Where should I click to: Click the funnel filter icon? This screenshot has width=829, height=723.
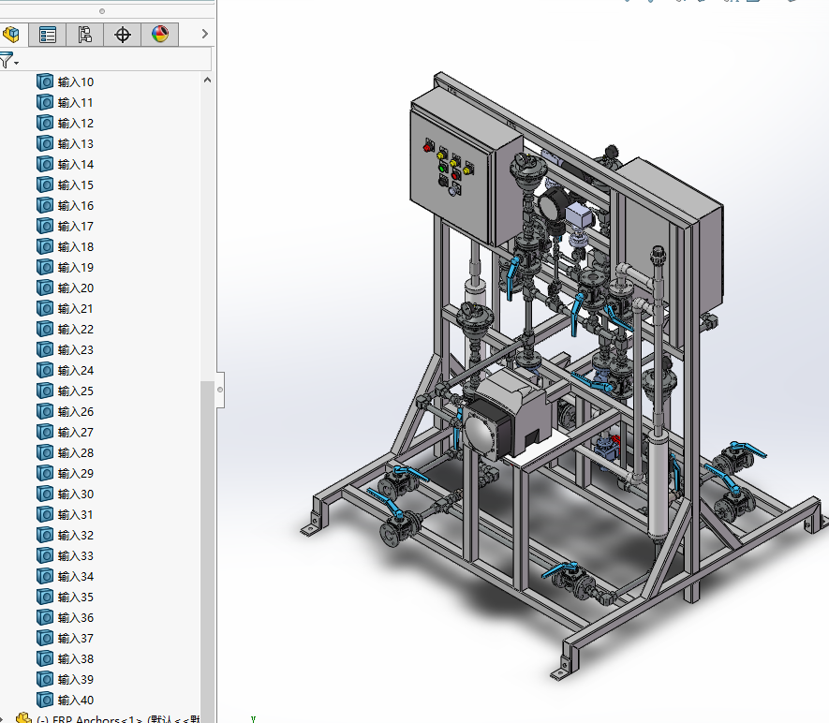pyautogui.click(x=7, y=61)
